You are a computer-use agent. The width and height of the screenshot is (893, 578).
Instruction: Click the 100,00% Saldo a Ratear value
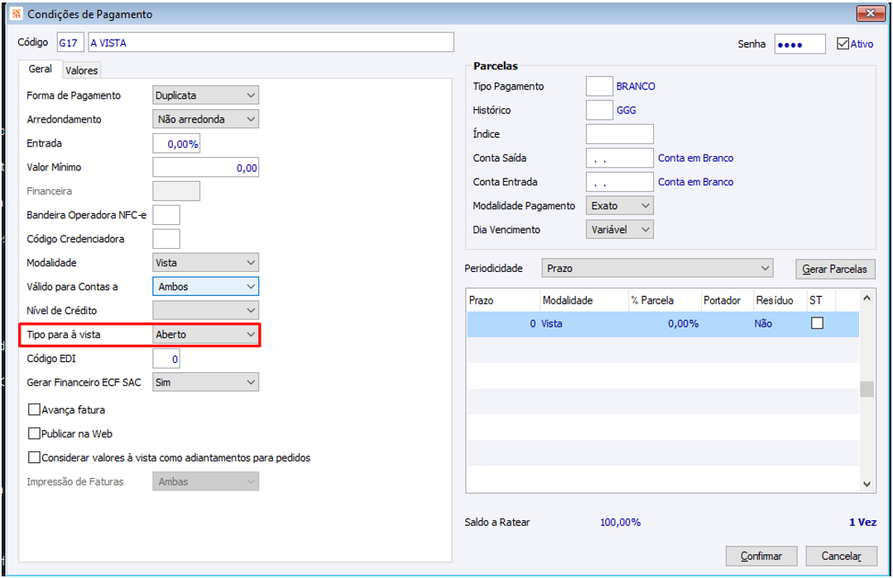tap(620, 522)
